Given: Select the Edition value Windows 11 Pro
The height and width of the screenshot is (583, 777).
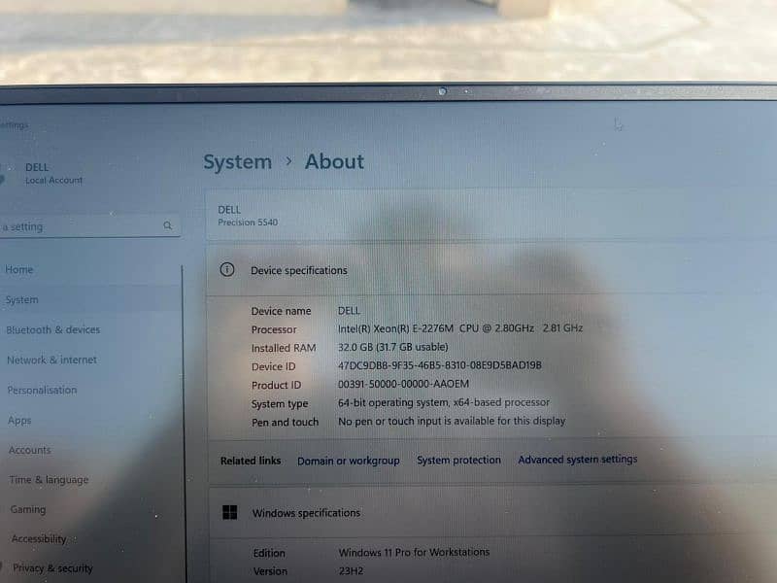Looking at the screenshot, I should (415, 552).
